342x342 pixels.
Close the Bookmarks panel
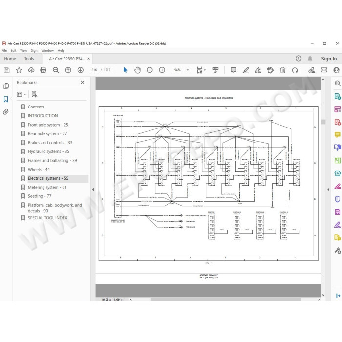(82, 82)
